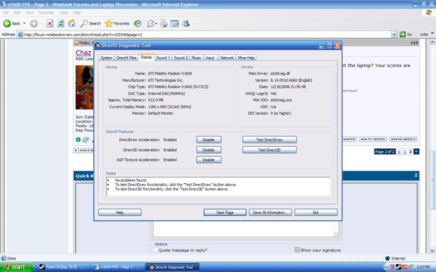This screenshot has height=272, width=436.
Task: Disable Direct3D Acceleration
Action: coord(209,150)
